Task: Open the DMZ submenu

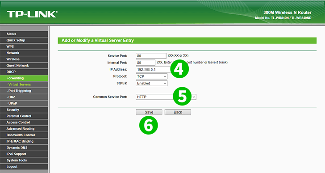Action: [24, 97]
